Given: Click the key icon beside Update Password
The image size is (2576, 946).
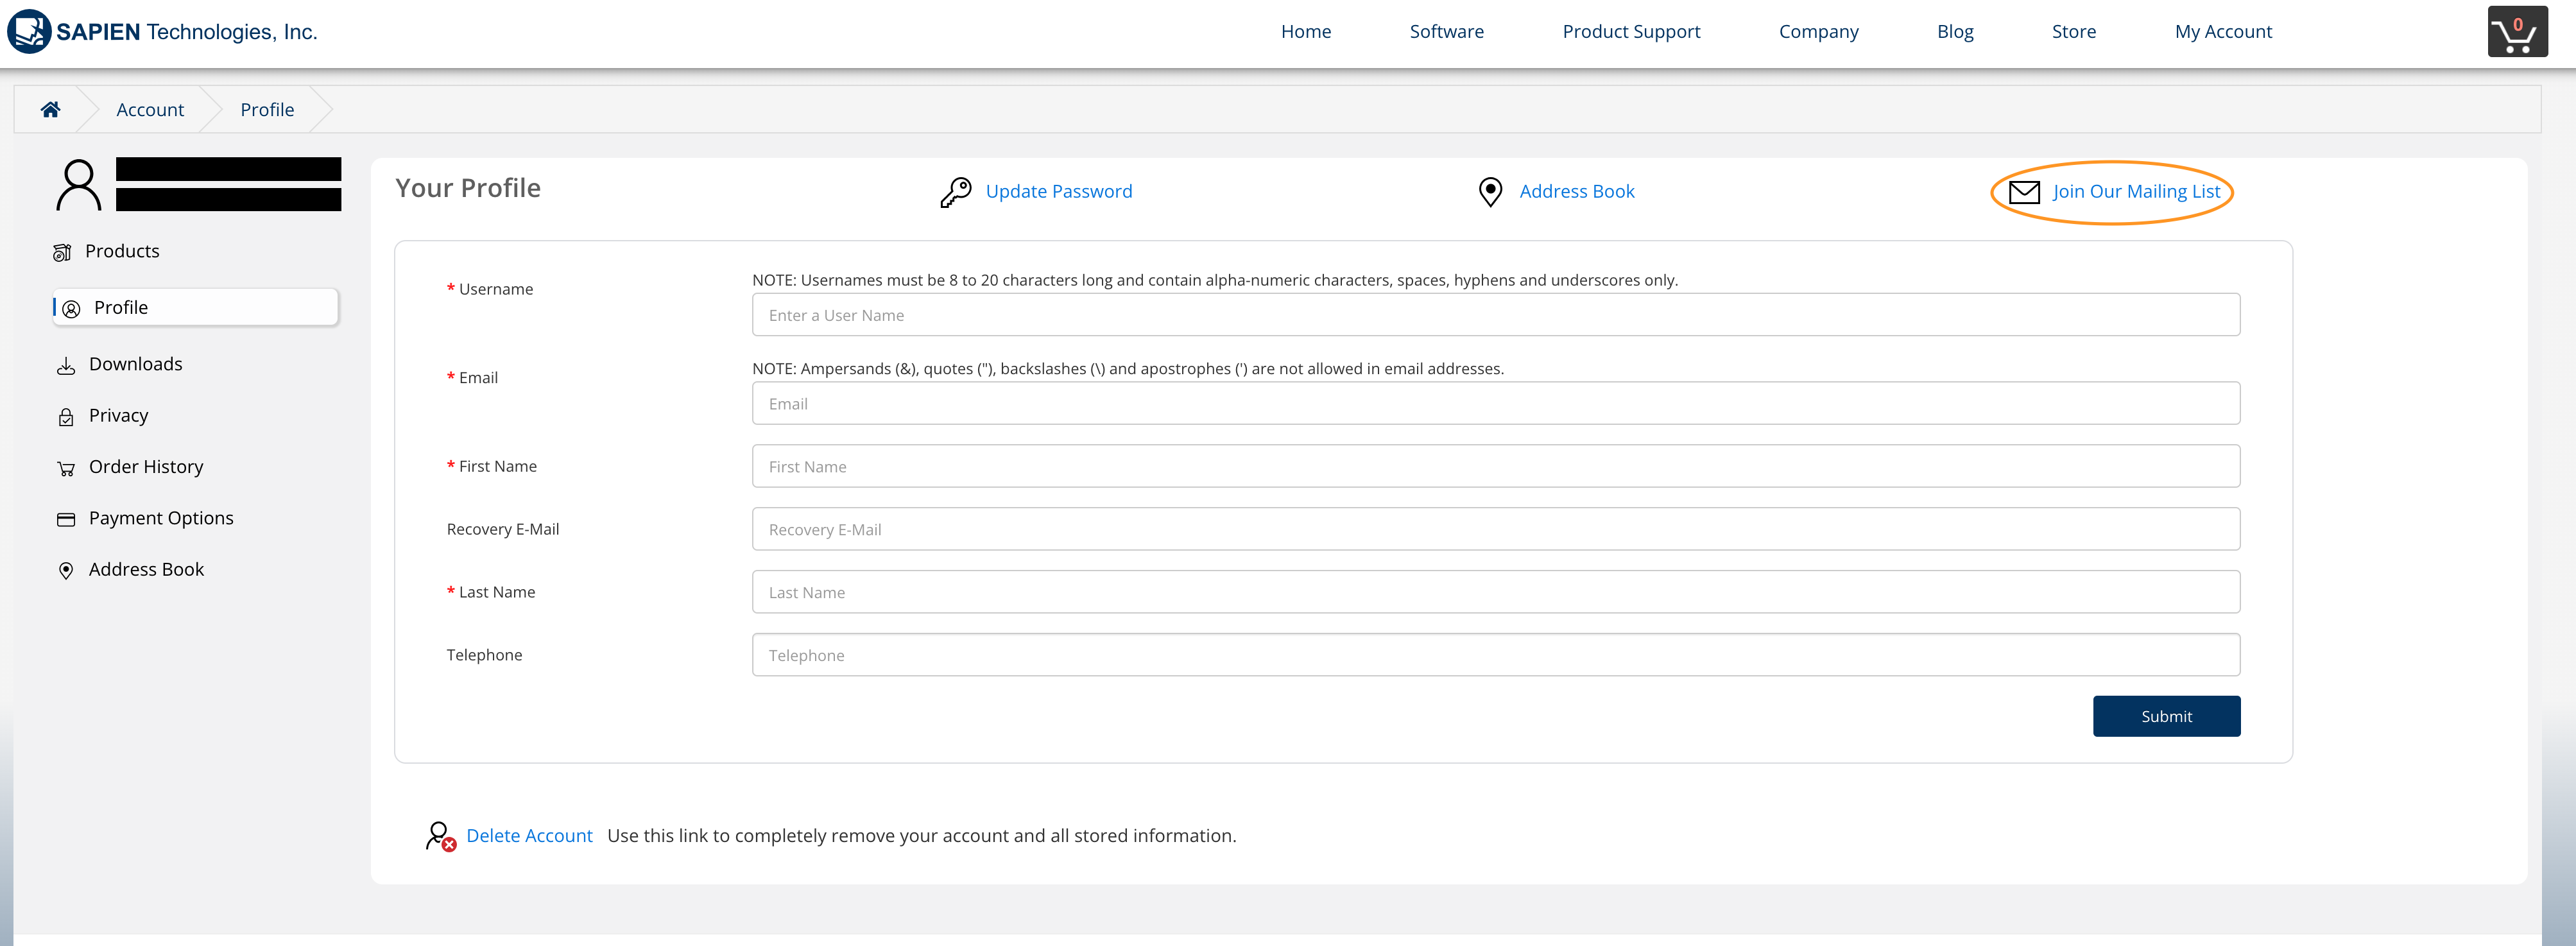Looking at the screenshot, I should [x=955, y=192].
